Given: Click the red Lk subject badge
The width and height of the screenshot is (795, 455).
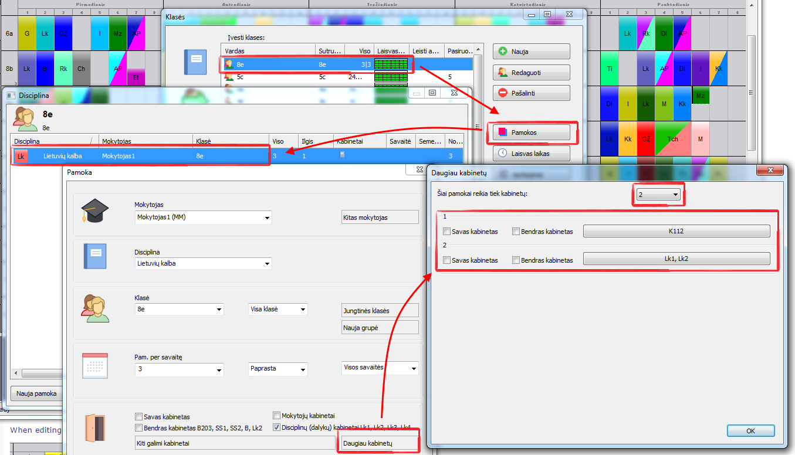Looking at the screenshot, I should pyautogui.click(x=21, y=156).
